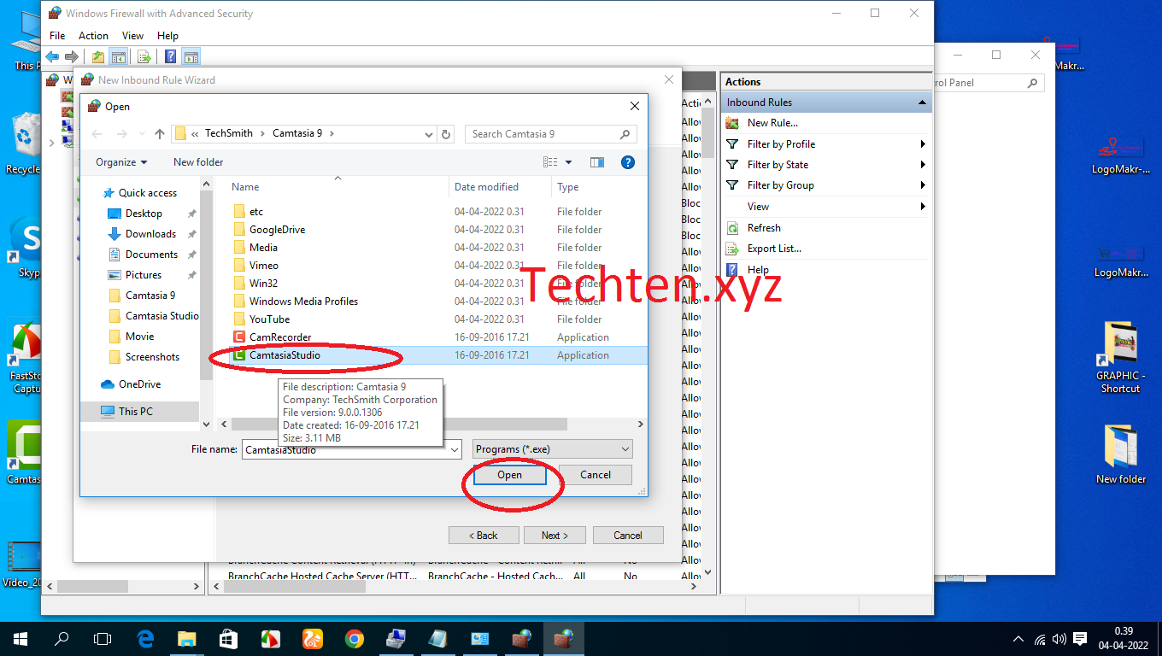The width and height of the screenshot is (1162, 656).
Task: Click Export List icon in firewall toolbar
Action: (x=144, y=57)
